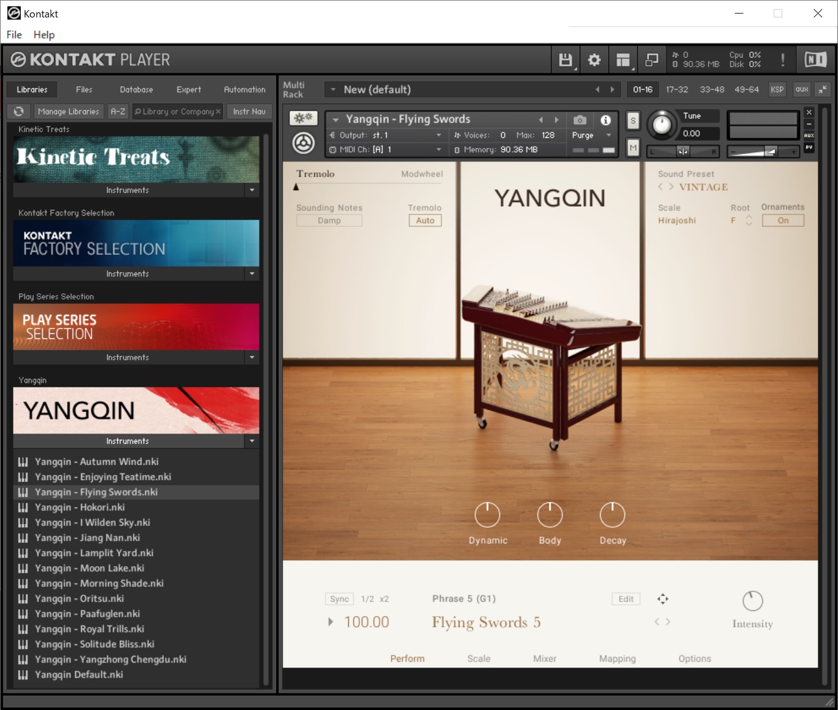
Task: Toggle the KSP script panel
Action: [777, 90]
